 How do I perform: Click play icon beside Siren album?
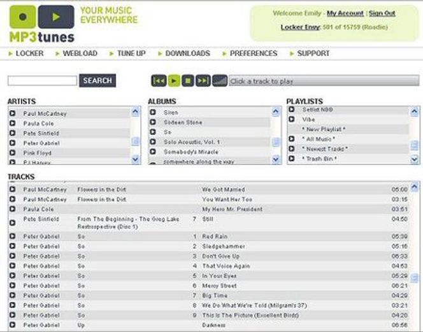tap(153, 112)
